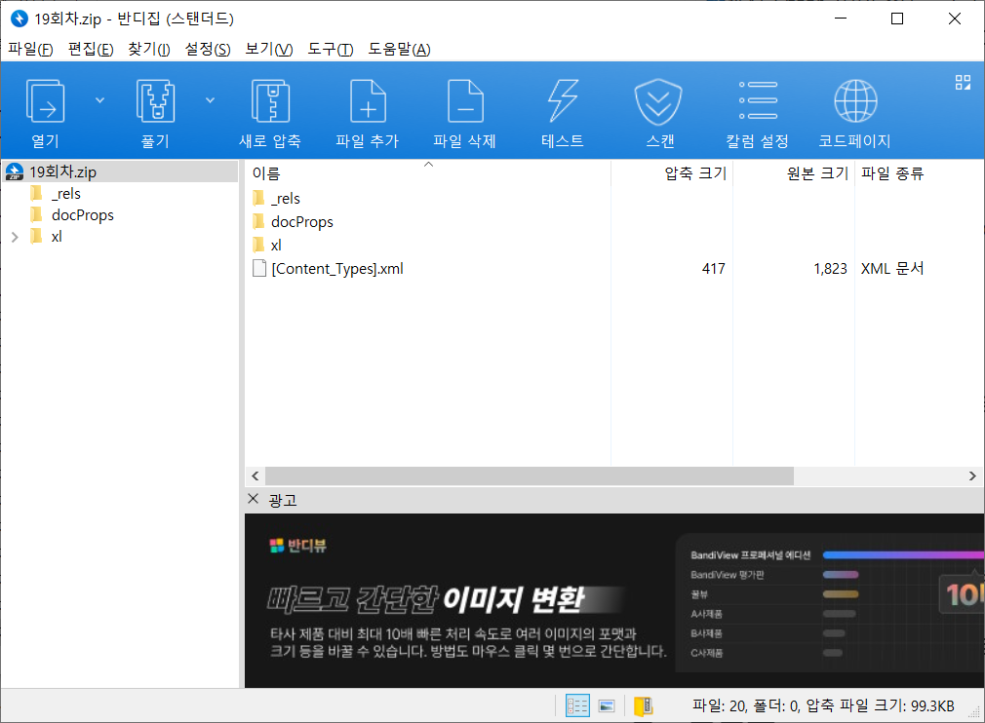Screen dimensions: 985x723
Task: Open the 보기(V) menu
Action: click(269, 49)
